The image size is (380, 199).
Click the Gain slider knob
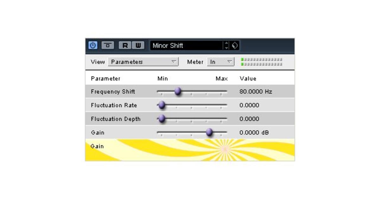click(x=209, y=132)
